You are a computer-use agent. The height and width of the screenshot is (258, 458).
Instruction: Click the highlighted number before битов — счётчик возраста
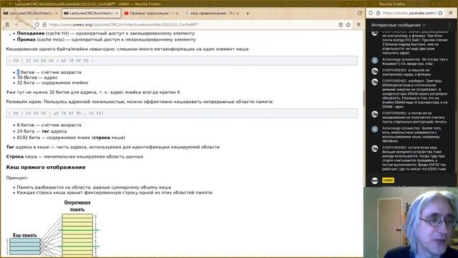point(19,72)
